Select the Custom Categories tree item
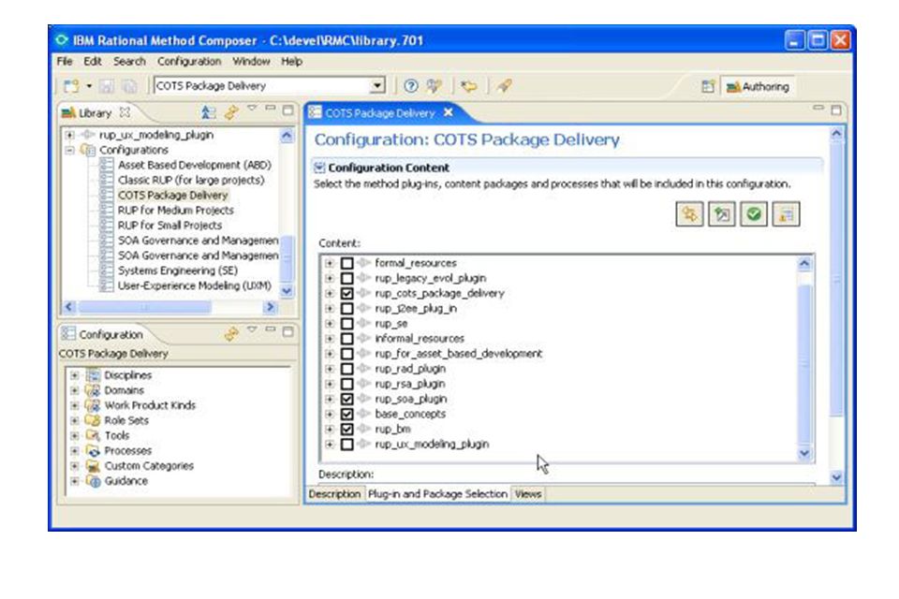 pos(149,466)
